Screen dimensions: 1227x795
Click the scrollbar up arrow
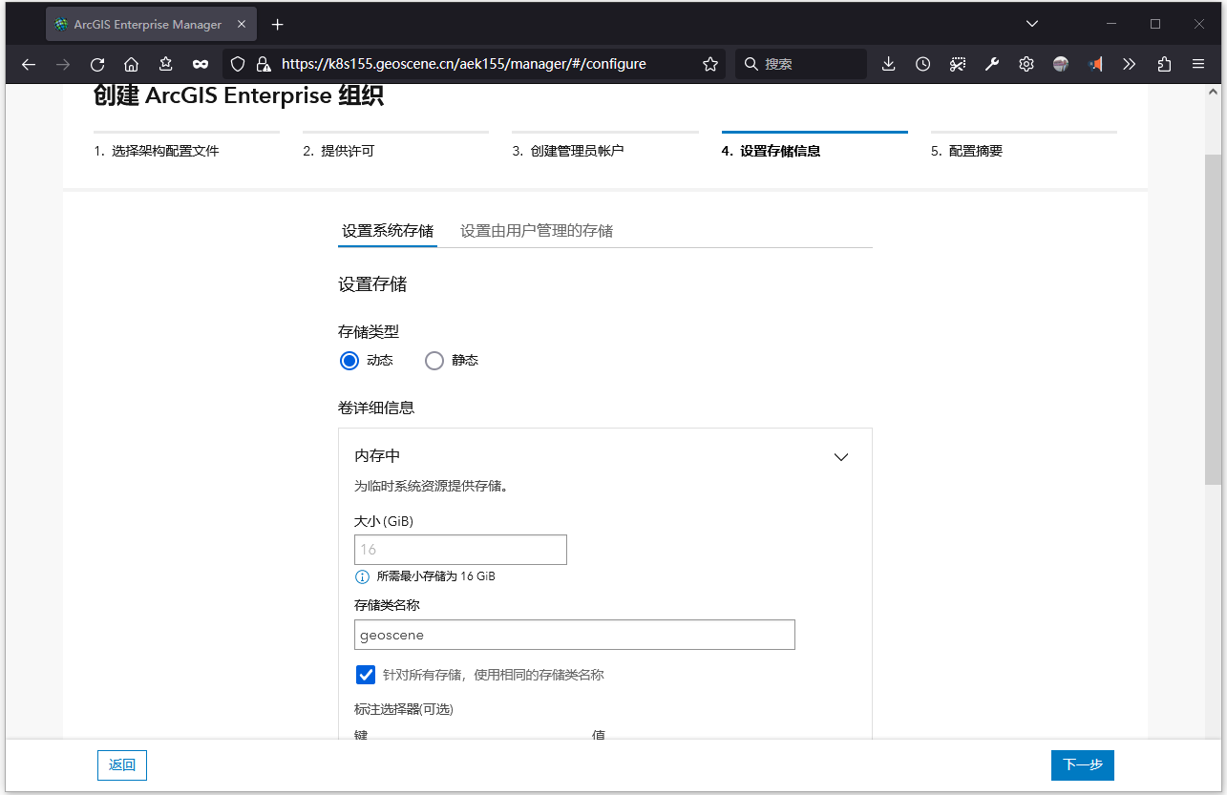point(1214,93)
